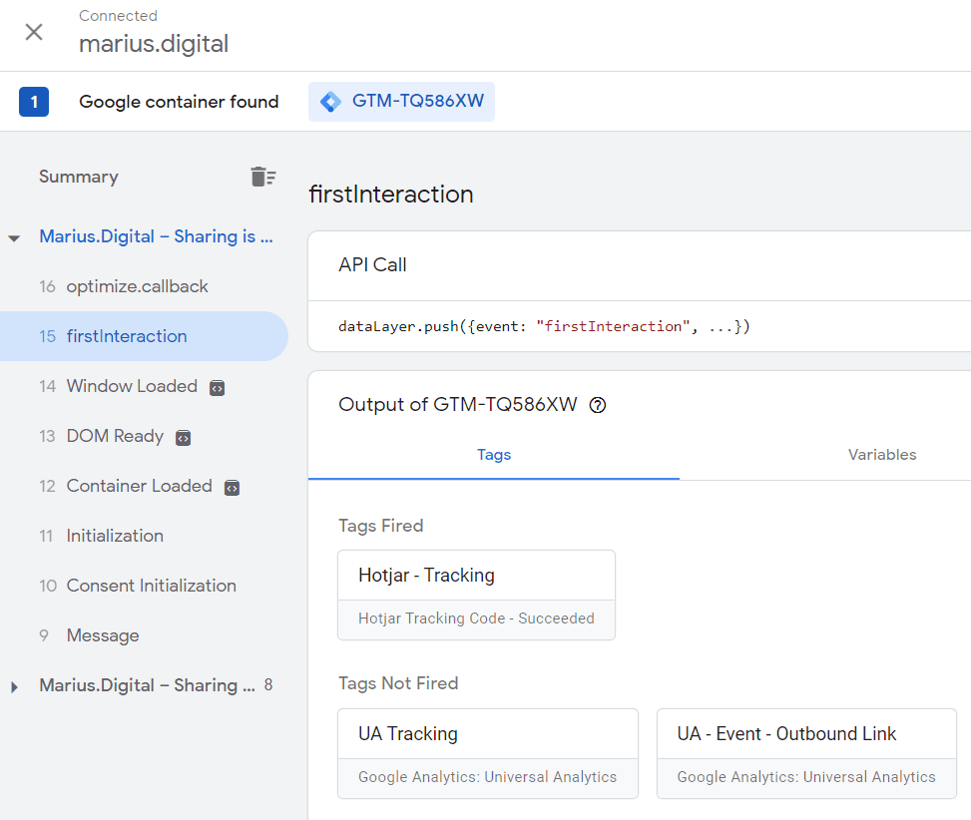Open the UA Tracking tag card
The image size is (971, 820).
pyautogui.click(x=488, y=753)
